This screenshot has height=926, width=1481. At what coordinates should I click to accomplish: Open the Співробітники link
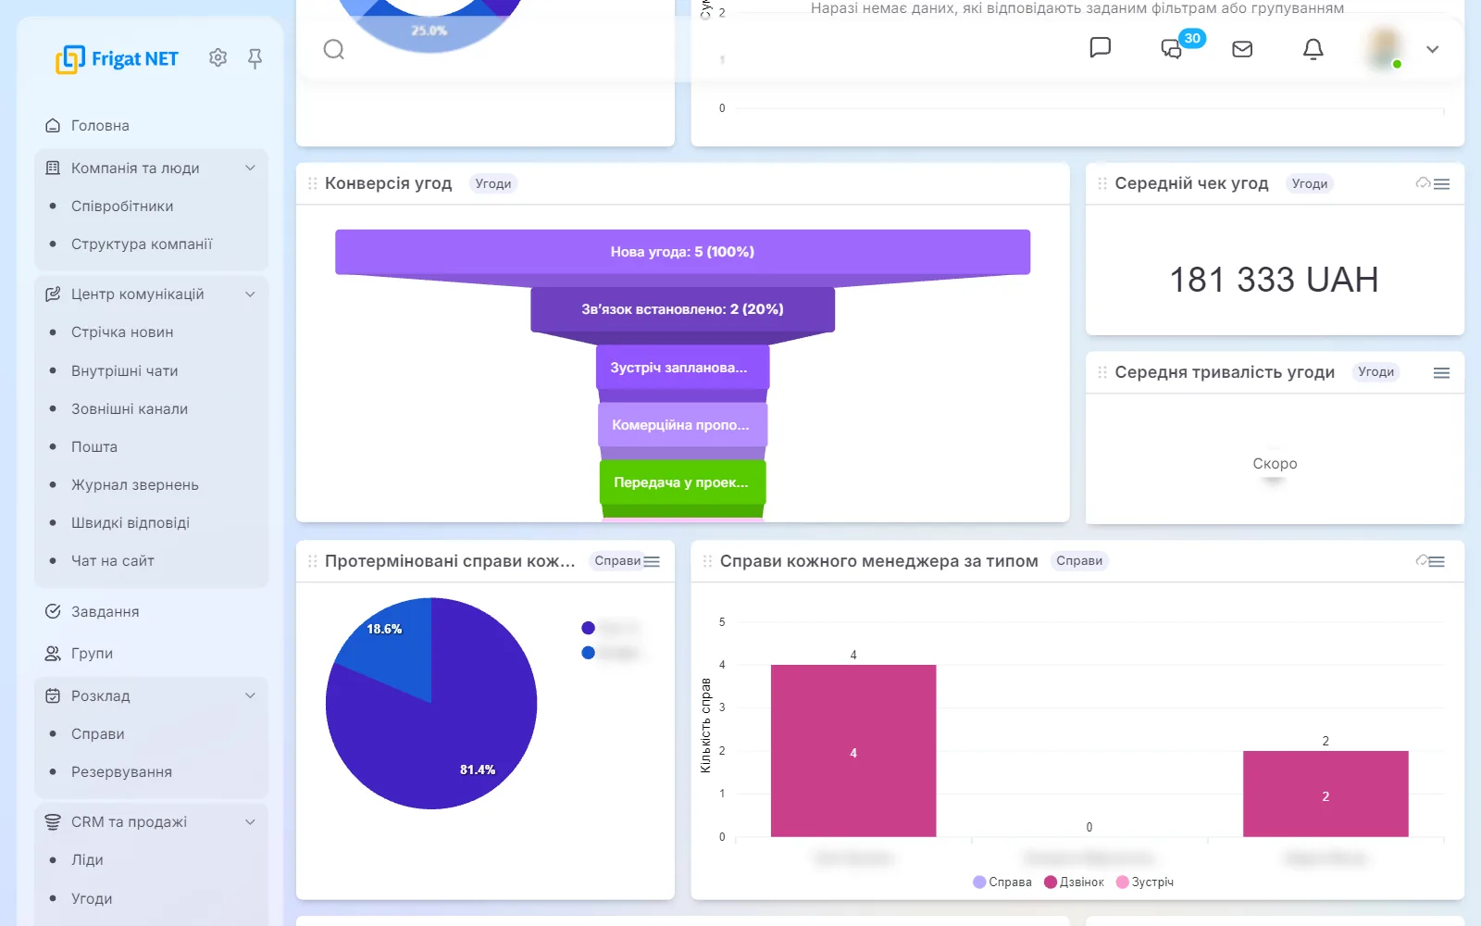[122, 206]
